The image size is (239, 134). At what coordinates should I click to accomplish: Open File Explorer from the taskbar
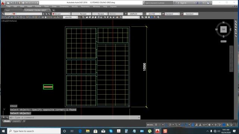coord(88,131)
